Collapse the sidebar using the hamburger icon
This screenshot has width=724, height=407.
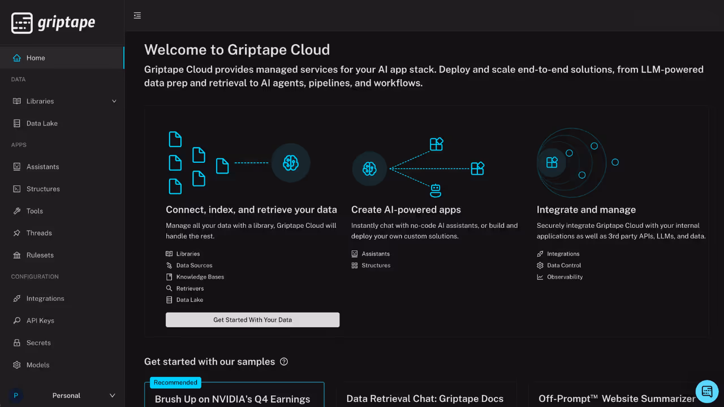pos(137,15)
